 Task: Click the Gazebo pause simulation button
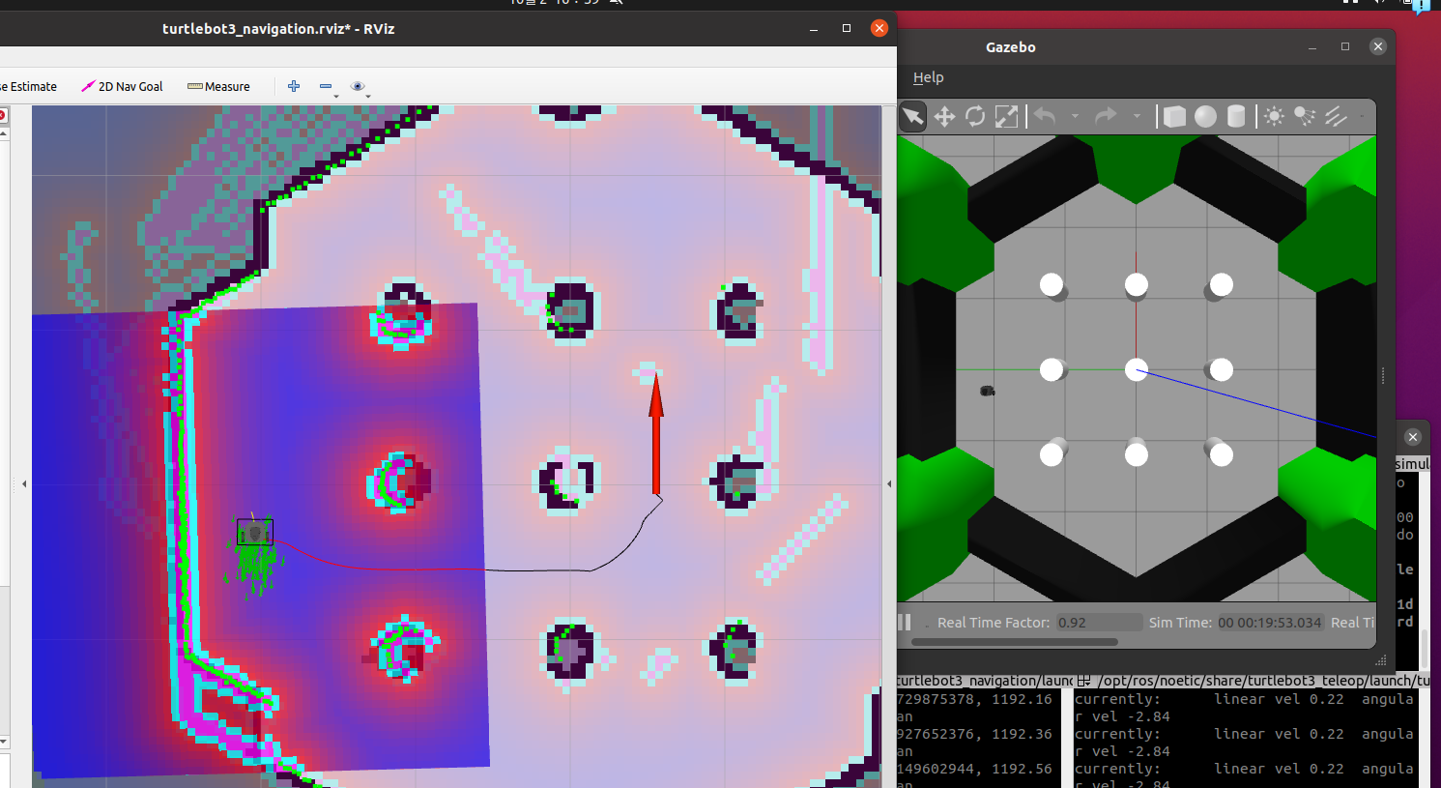(x=905, y=622)
